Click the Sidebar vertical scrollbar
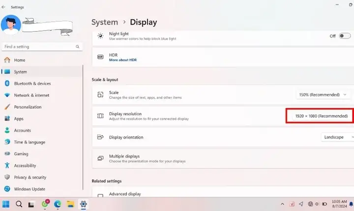Screen dimensions: 354x211 pos(83,128)
